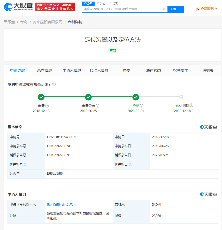Switch to the 查老板 search tab
The width and height of the screenshot is (222, 230).
(101, 4)
